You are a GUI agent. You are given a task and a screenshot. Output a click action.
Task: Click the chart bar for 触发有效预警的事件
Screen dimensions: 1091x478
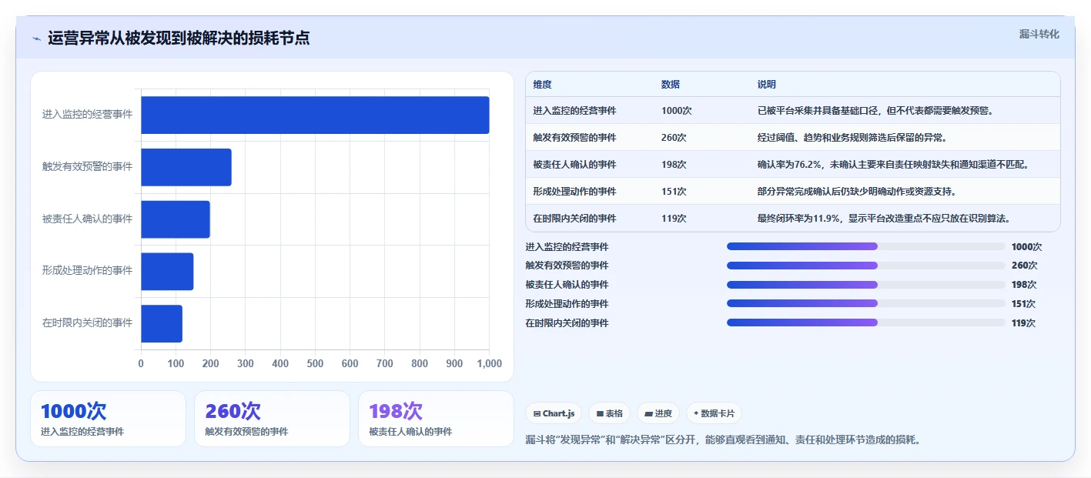186,167
